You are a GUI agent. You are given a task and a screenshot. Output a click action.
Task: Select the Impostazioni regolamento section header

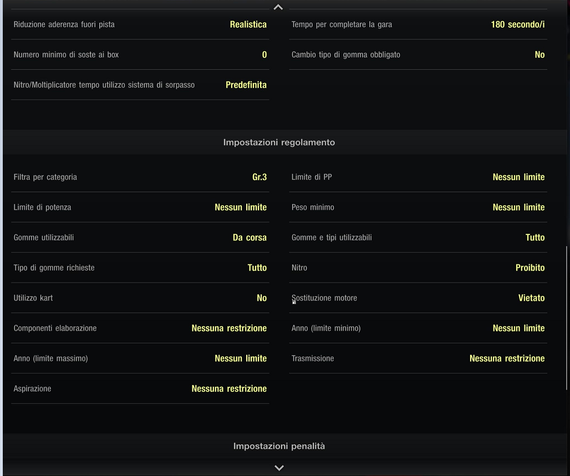pos(279,142)
